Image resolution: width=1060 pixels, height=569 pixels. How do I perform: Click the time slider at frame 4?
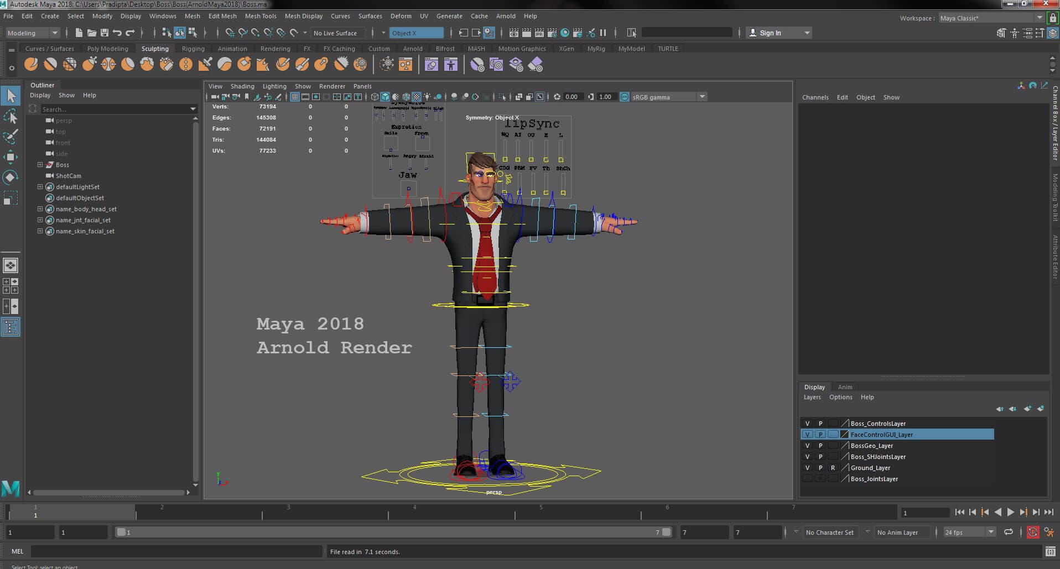414,512
